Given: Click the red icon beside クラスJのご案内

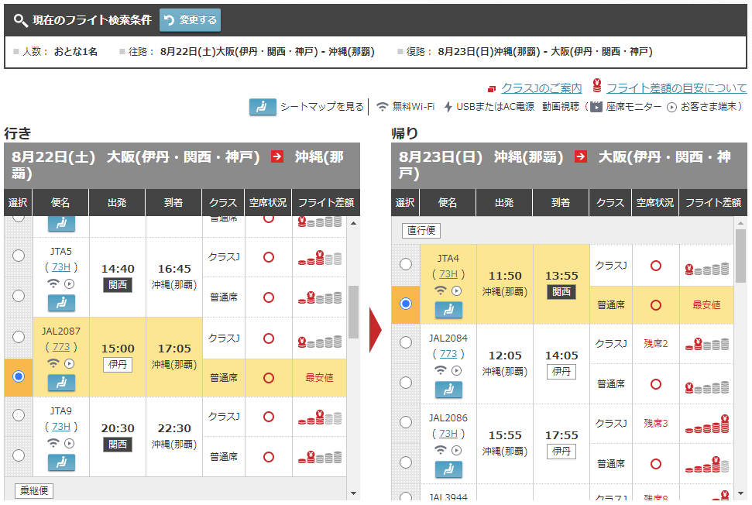Looking at the screenshot, I should (x=492, y=89).
